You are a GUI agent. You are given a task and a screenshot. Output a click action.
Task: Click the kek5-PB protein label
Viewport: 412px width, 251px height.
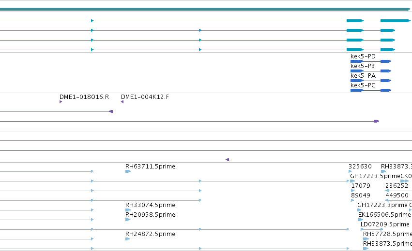(362, 66)
